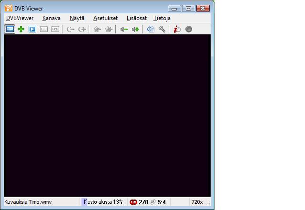Minimize the DVB Viewer window
The width and height of the screenshot is (305, 210).
click(x=174, y=9)
